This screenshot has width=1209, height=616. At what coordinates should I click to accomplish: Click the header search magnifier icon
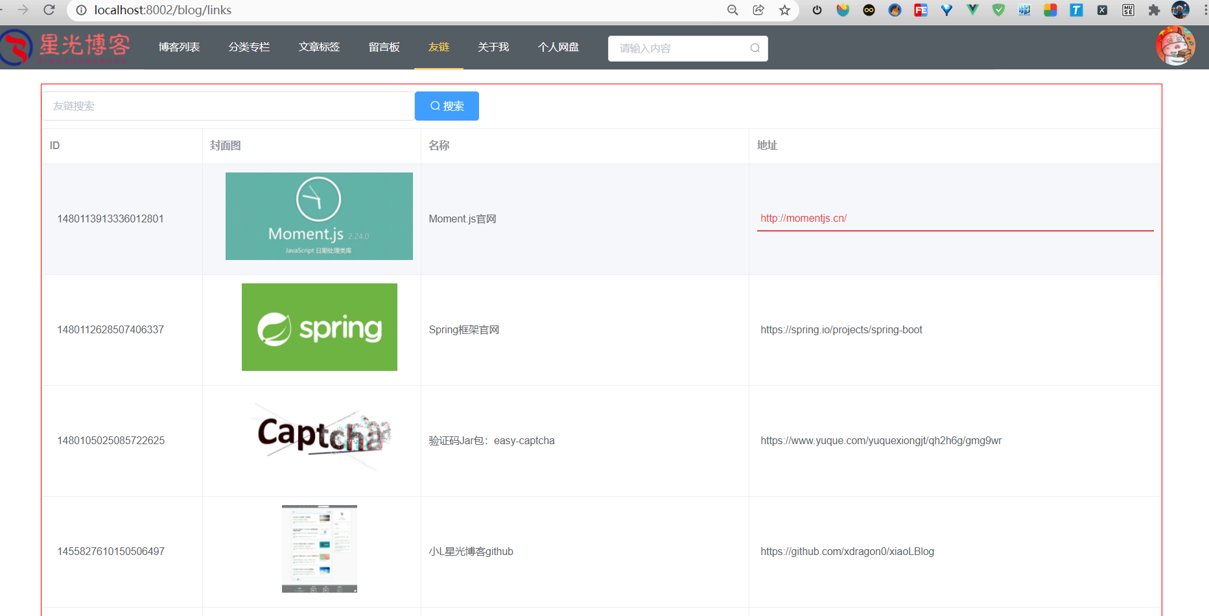[x=755, y=48]
